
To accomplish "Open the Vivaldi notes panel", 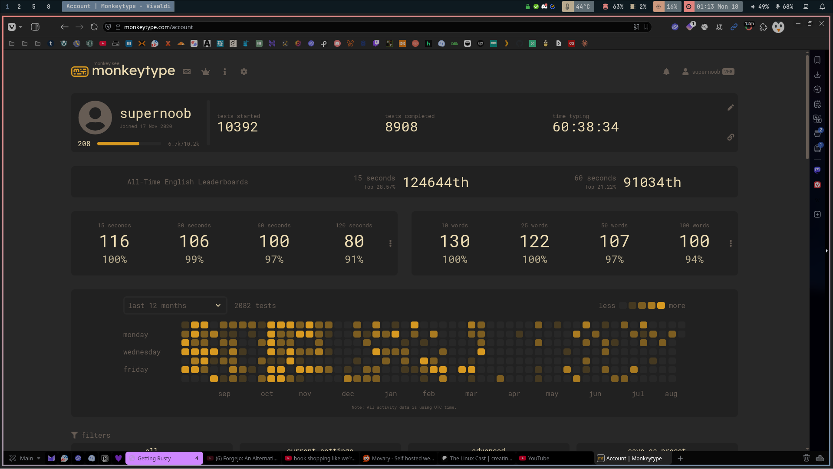I will [x=817, y=104].
